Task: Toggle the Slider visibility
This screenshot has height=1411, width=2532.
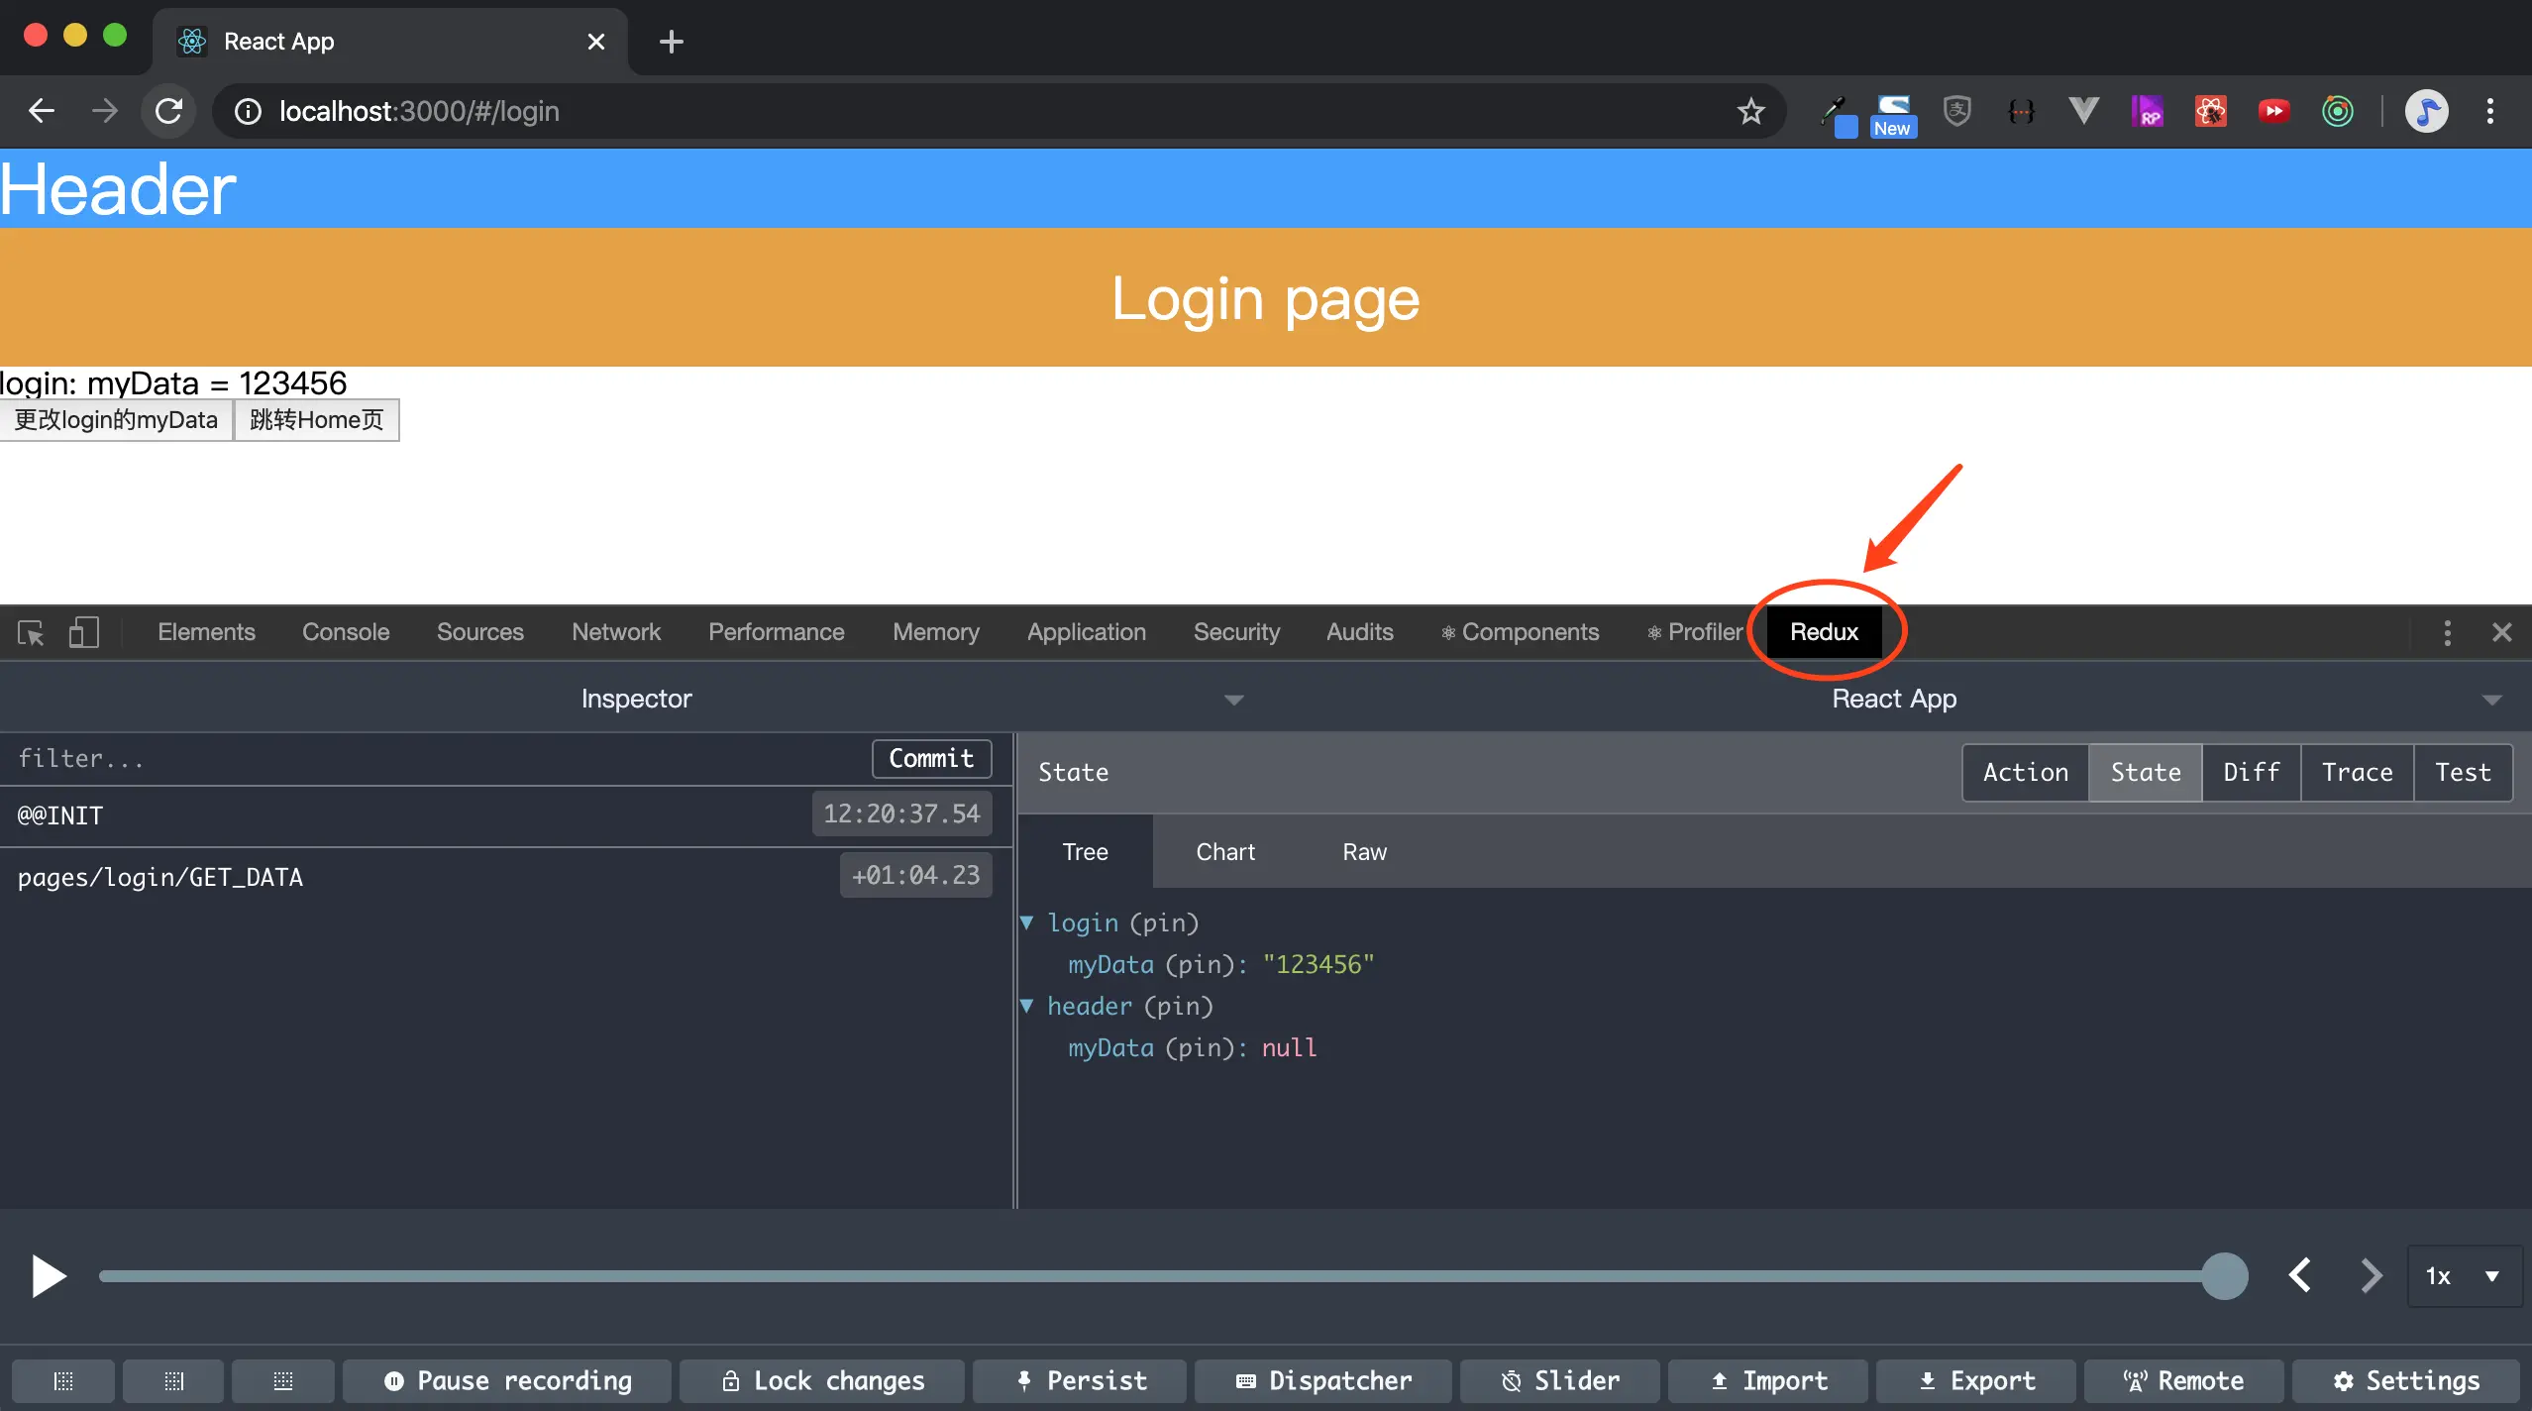Action: point(1560,1381)
